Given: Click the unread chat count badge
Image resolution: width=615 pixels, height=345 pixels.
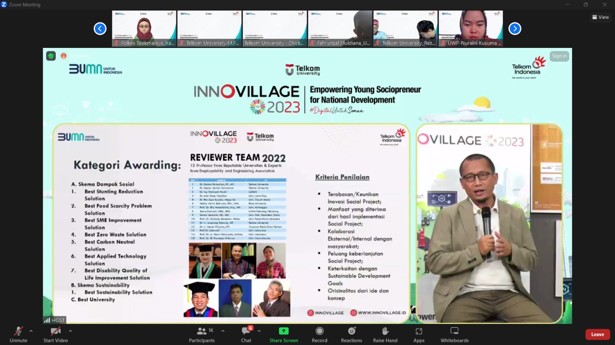Looking at the screenshot, I should [251, 328].
